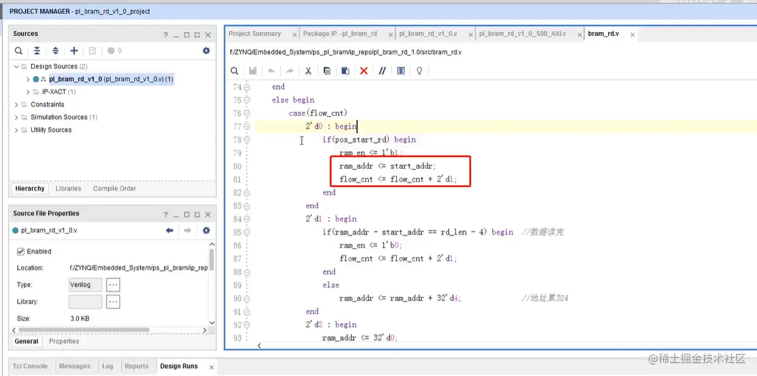Open the Reports tab
Image resolution: width=757 pixels, height=376 pixels.
[137, 366]
